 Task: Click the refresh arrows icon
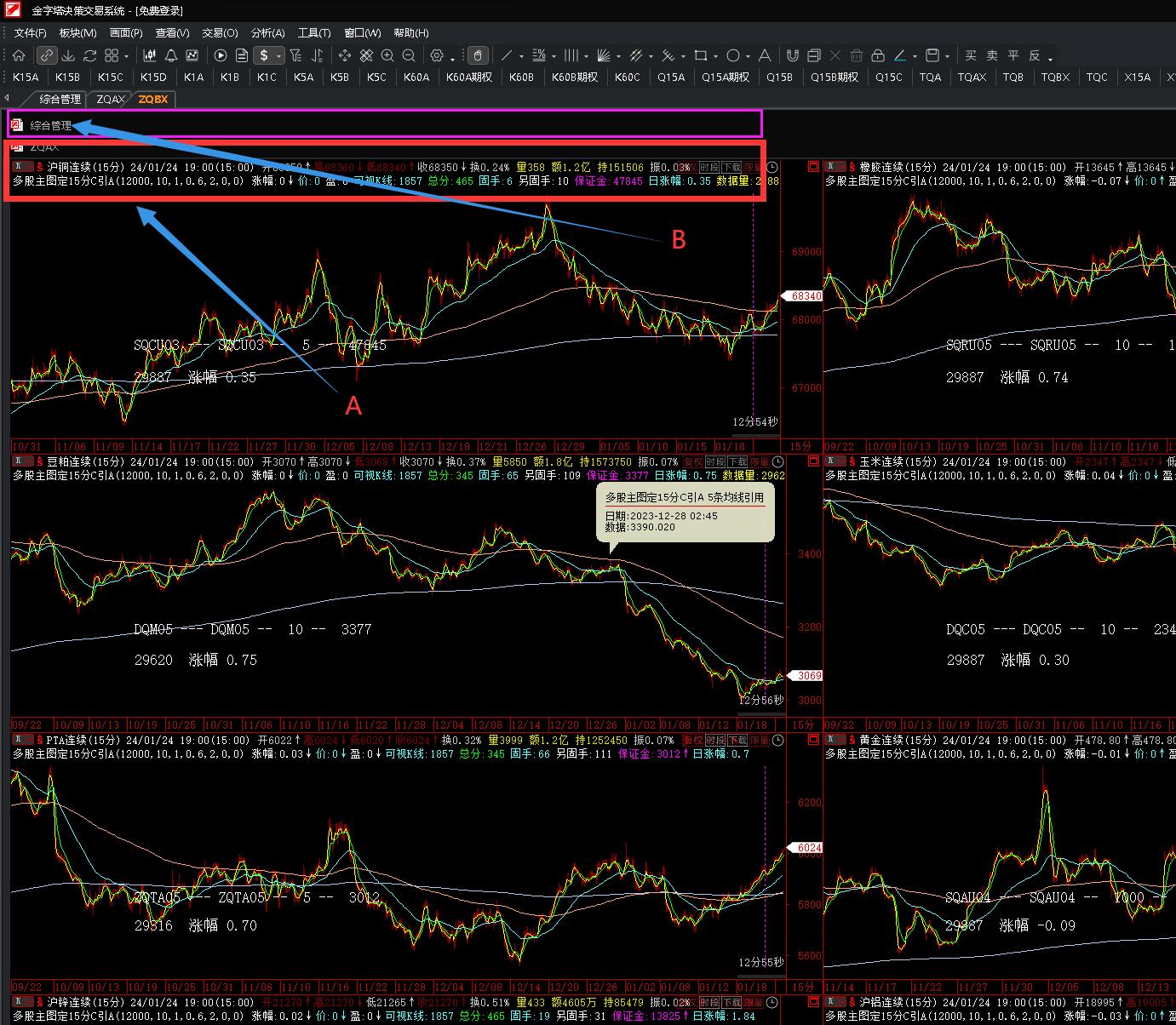(90, 55)
